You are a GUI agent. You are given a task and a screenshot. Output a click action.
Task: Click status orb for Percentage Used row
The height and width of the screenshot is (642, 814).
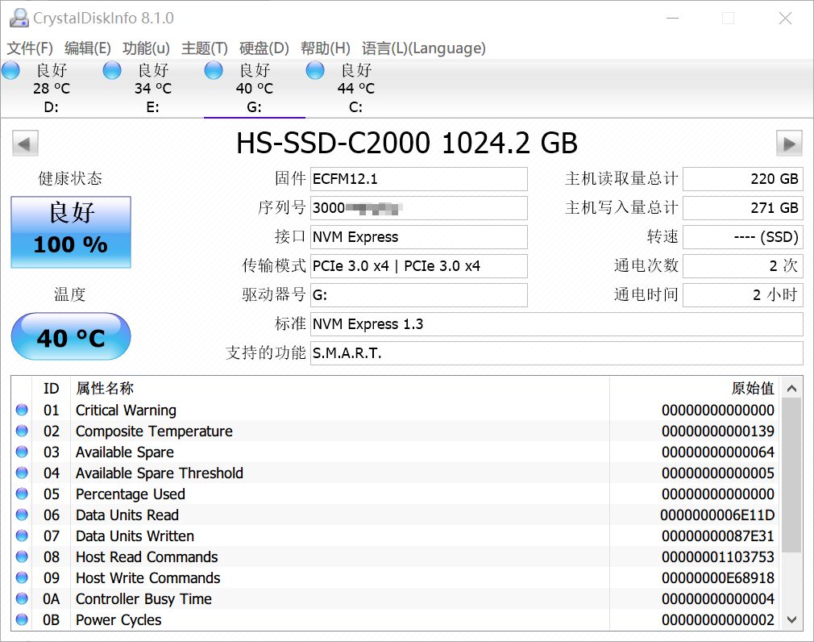point(22,494)
